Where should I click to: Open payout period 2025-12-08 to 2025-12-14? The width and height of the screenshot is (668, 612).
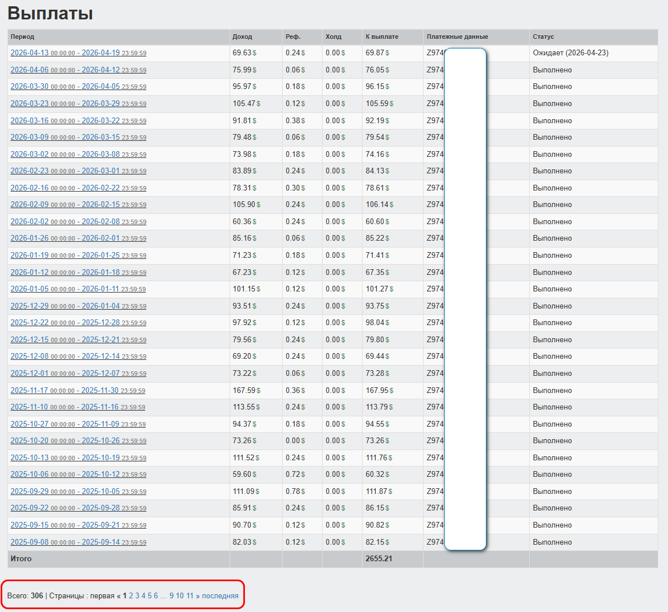tap(78, 356)
